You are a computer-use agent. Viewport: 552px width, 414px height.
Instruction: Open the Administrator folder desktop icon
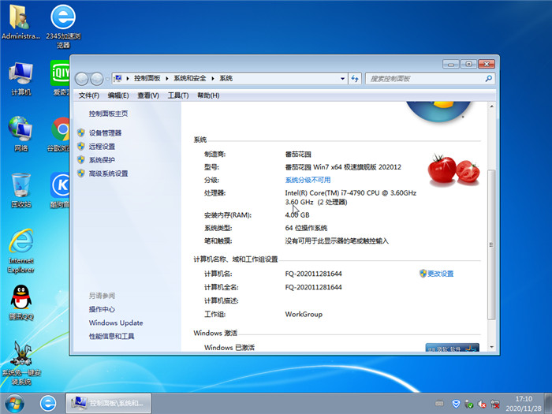(x=20, y=22)
